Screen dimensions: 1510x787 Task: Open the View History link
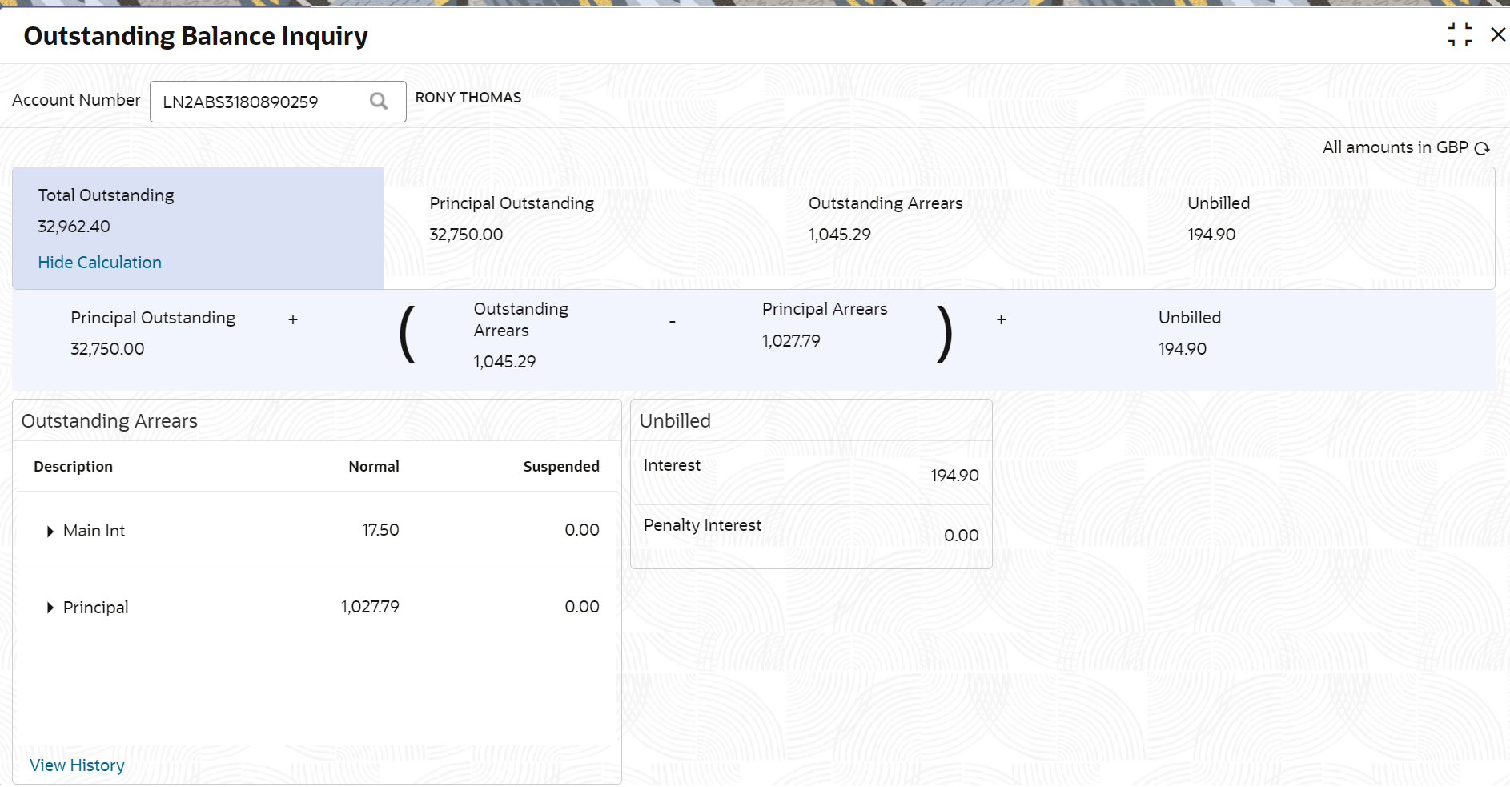(77, 765)
